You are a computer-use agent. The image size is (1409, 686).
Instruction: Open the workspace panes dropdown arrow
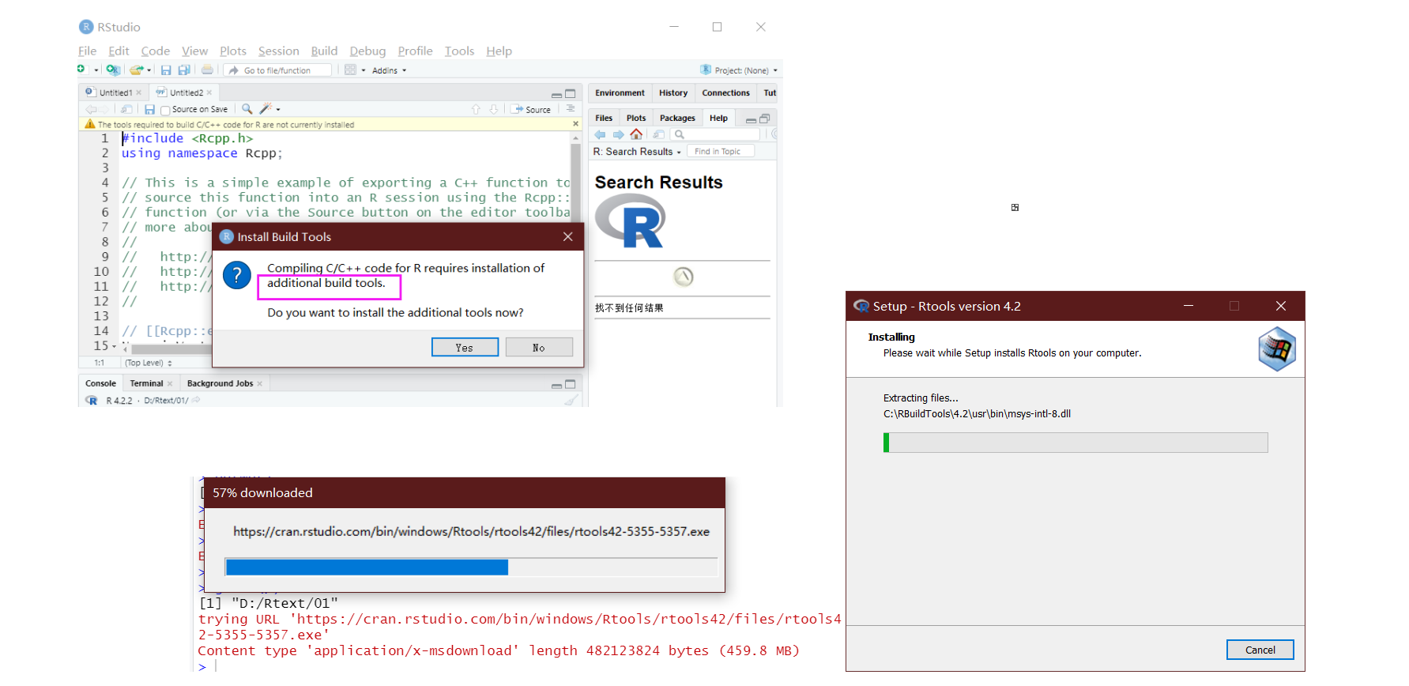coord(364,70)
